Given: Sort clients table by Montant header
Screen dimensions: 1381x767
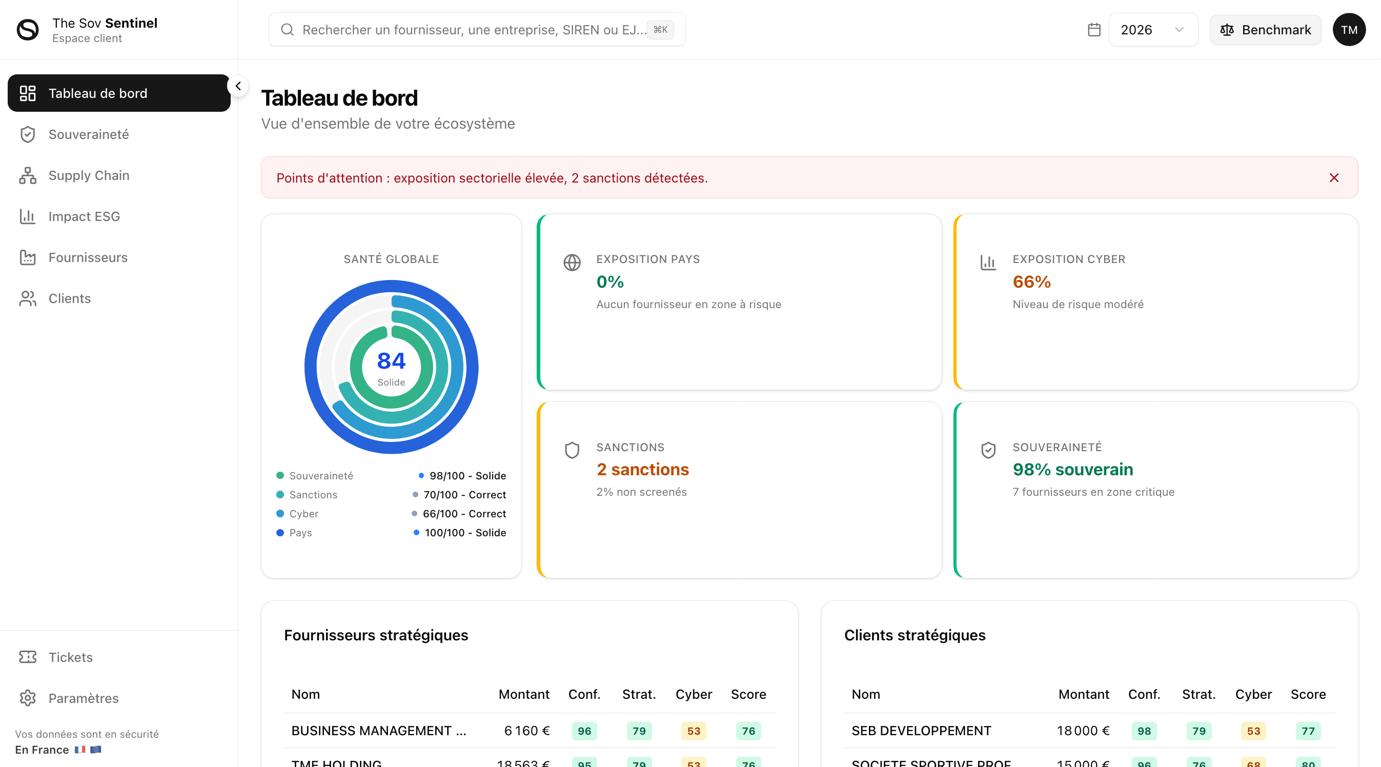Looking at the screenshot, I should (x=1084, y=694).
